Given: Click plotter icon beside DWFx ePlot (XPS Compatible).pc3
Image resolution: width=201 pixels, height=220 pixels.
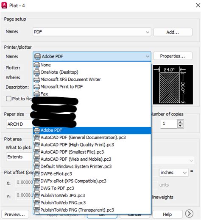Looking at the screenshot, I should coord(37,181).
